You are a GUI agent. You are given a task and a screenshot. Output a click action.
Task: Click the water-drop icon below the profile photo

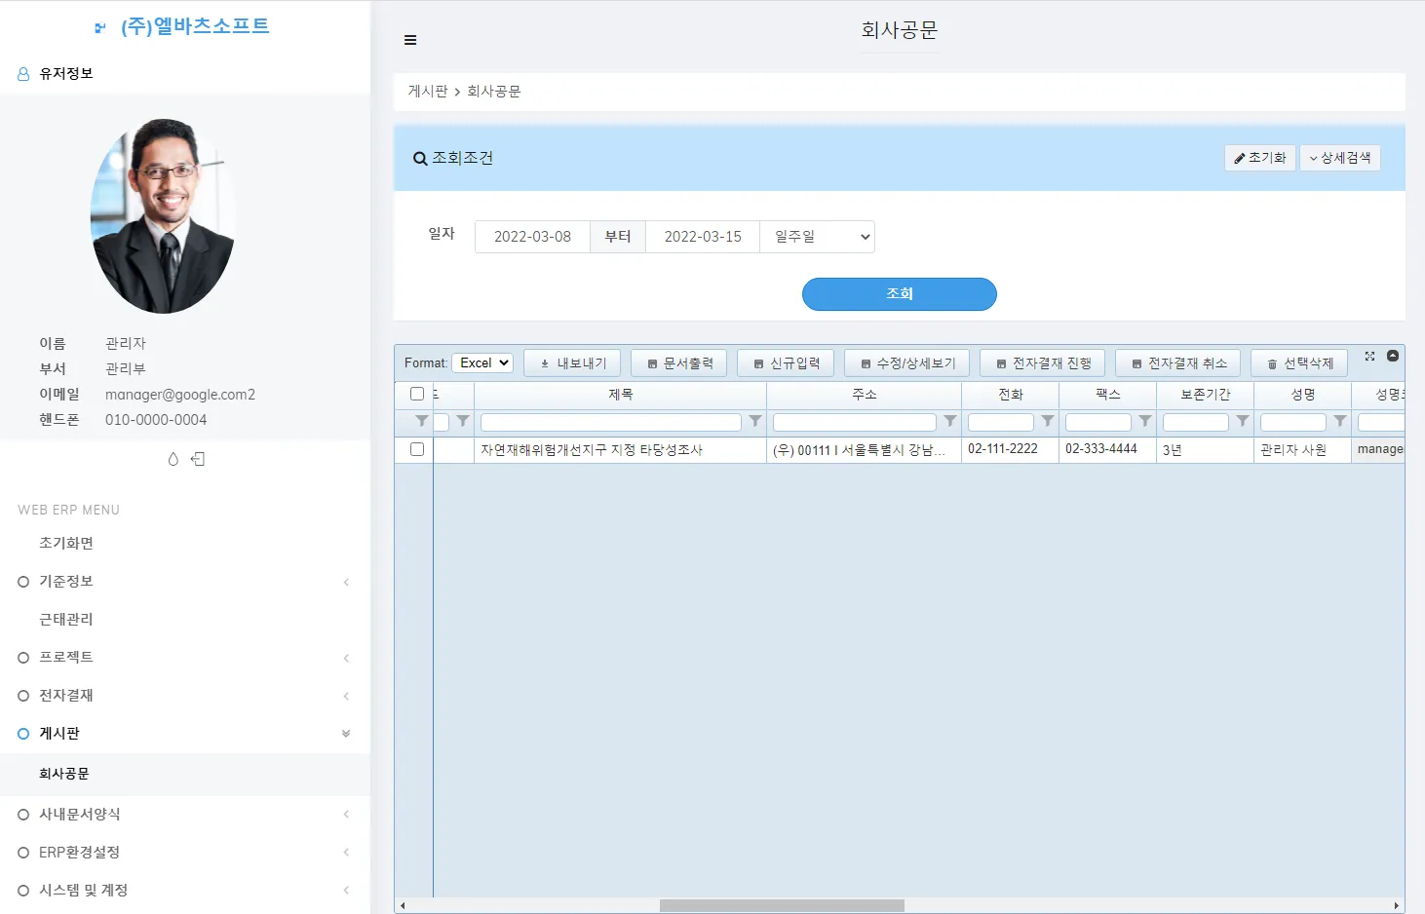pos(173,458)
